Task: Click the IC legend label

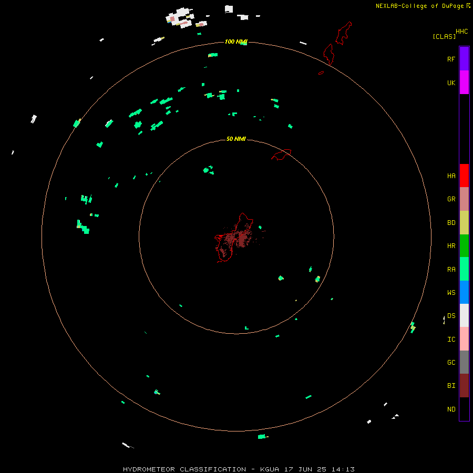Action: [x=451, y=340]
